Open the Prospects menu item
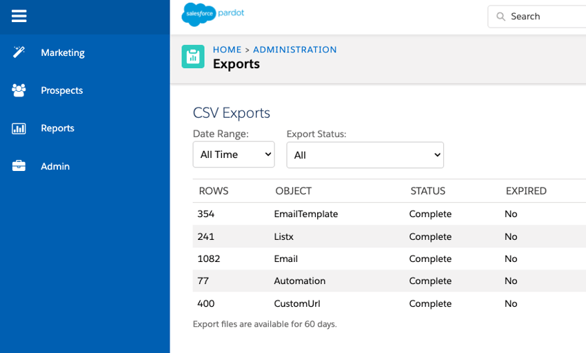586x353 pixels. [61, 90]
